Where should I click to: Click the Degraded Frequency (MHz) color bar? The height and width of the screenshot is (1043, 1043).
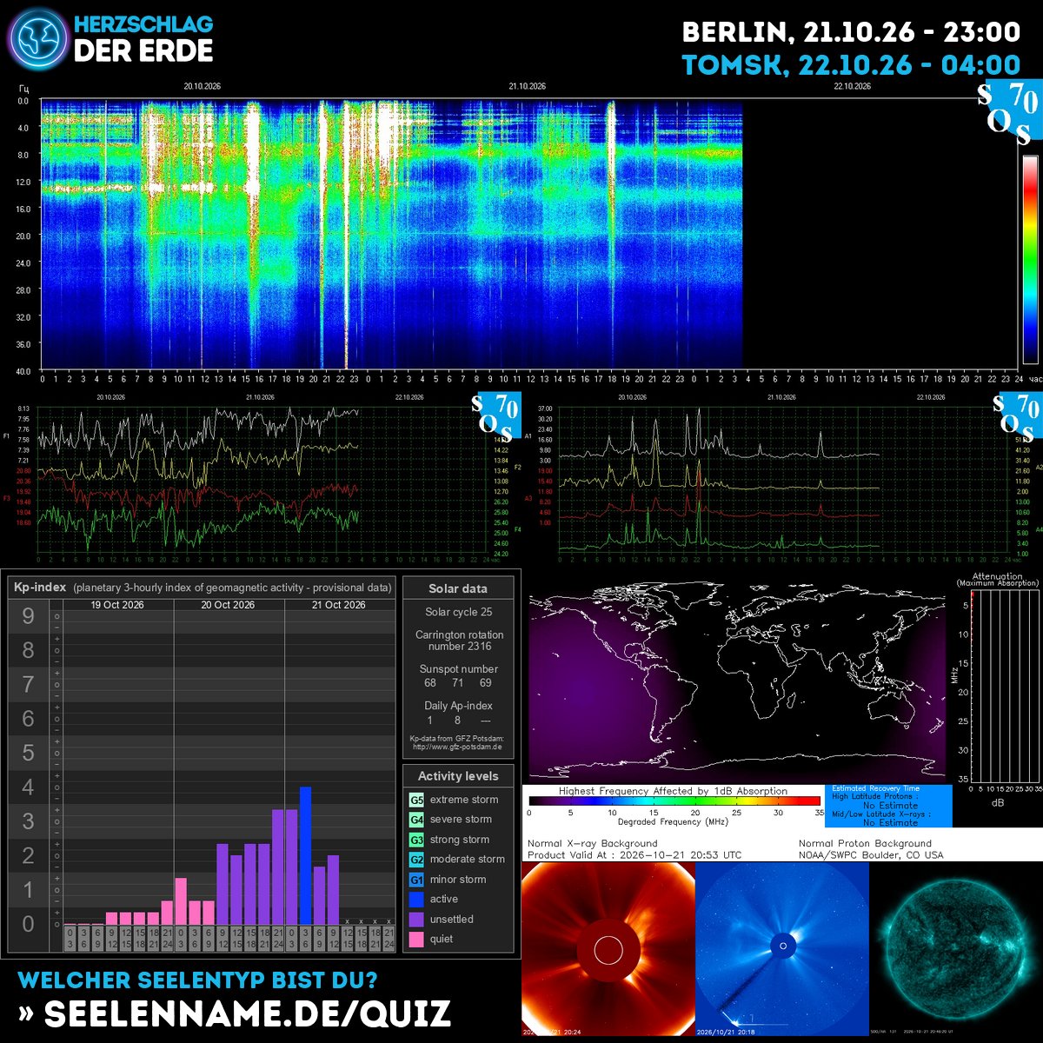pyautogui.click(x=674, y=801)
